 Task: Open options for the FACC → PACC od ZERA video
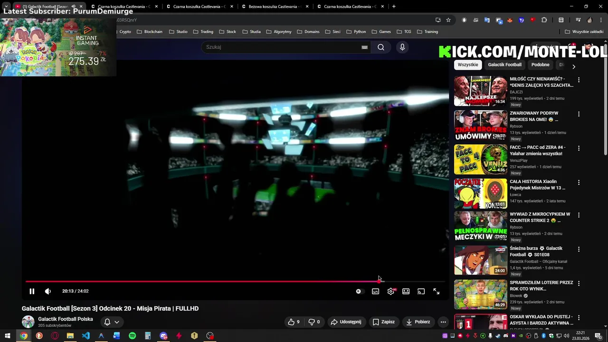click(579, 148)
